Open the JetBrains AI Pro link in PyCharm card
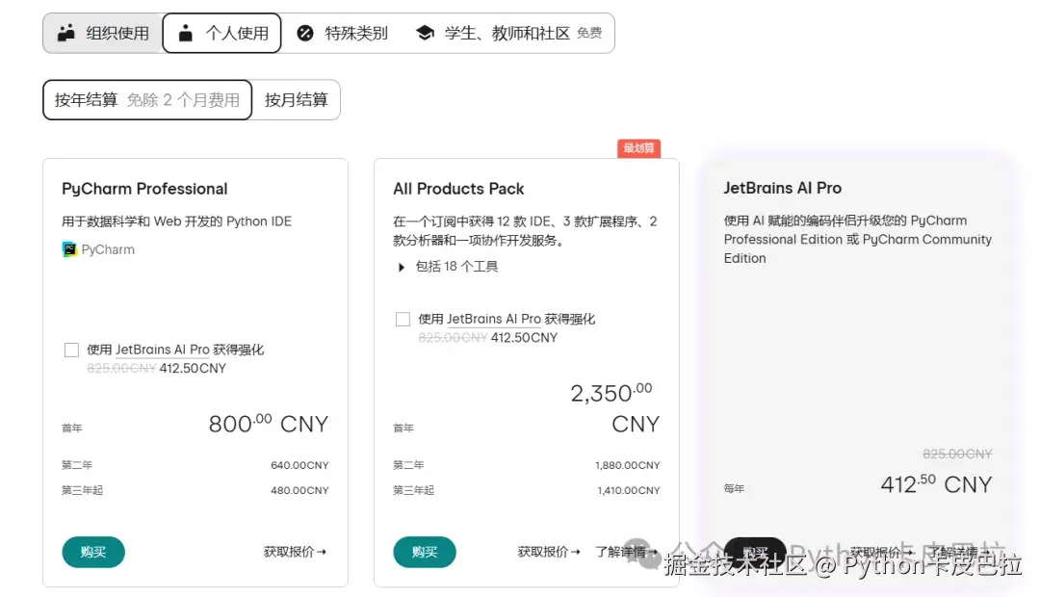The image size is (1040, 597). point(163,350)
